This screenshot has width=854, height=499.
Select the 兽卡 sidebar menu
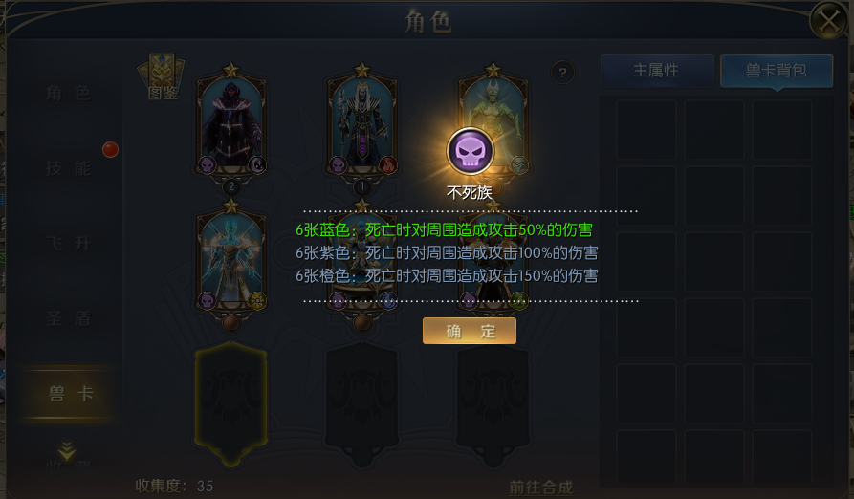coord(70,393)
